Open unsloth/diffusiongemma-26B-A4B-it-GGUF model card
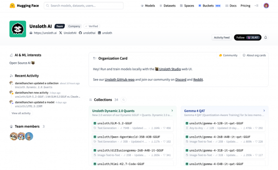Viewport: 278px width, 170px height. point(133,153)
